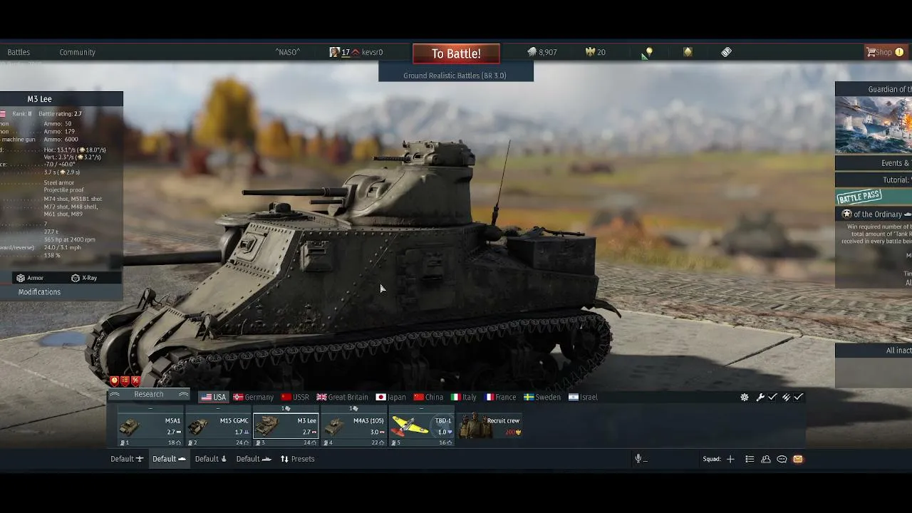The image size is (912, 513).
Task: Add a squad member with plus icon
Action: coord(730,459)
